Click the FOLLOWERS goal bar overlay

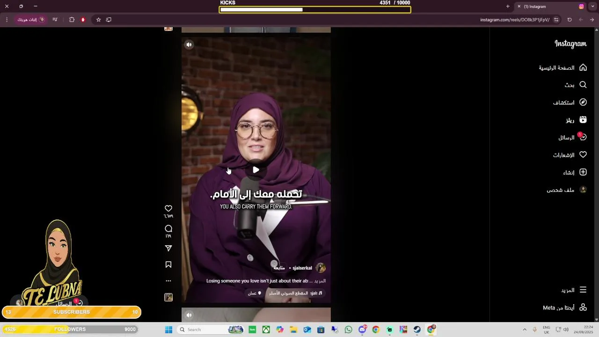[x=71, y=330]
